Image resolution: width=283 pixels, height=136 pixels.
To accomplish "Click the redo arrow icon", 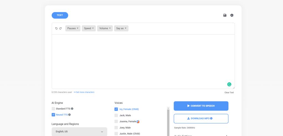I will 61,28.
